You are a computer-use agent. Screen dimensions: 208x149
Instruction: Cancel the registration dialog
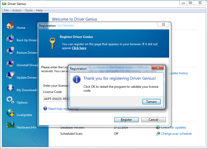153,120
